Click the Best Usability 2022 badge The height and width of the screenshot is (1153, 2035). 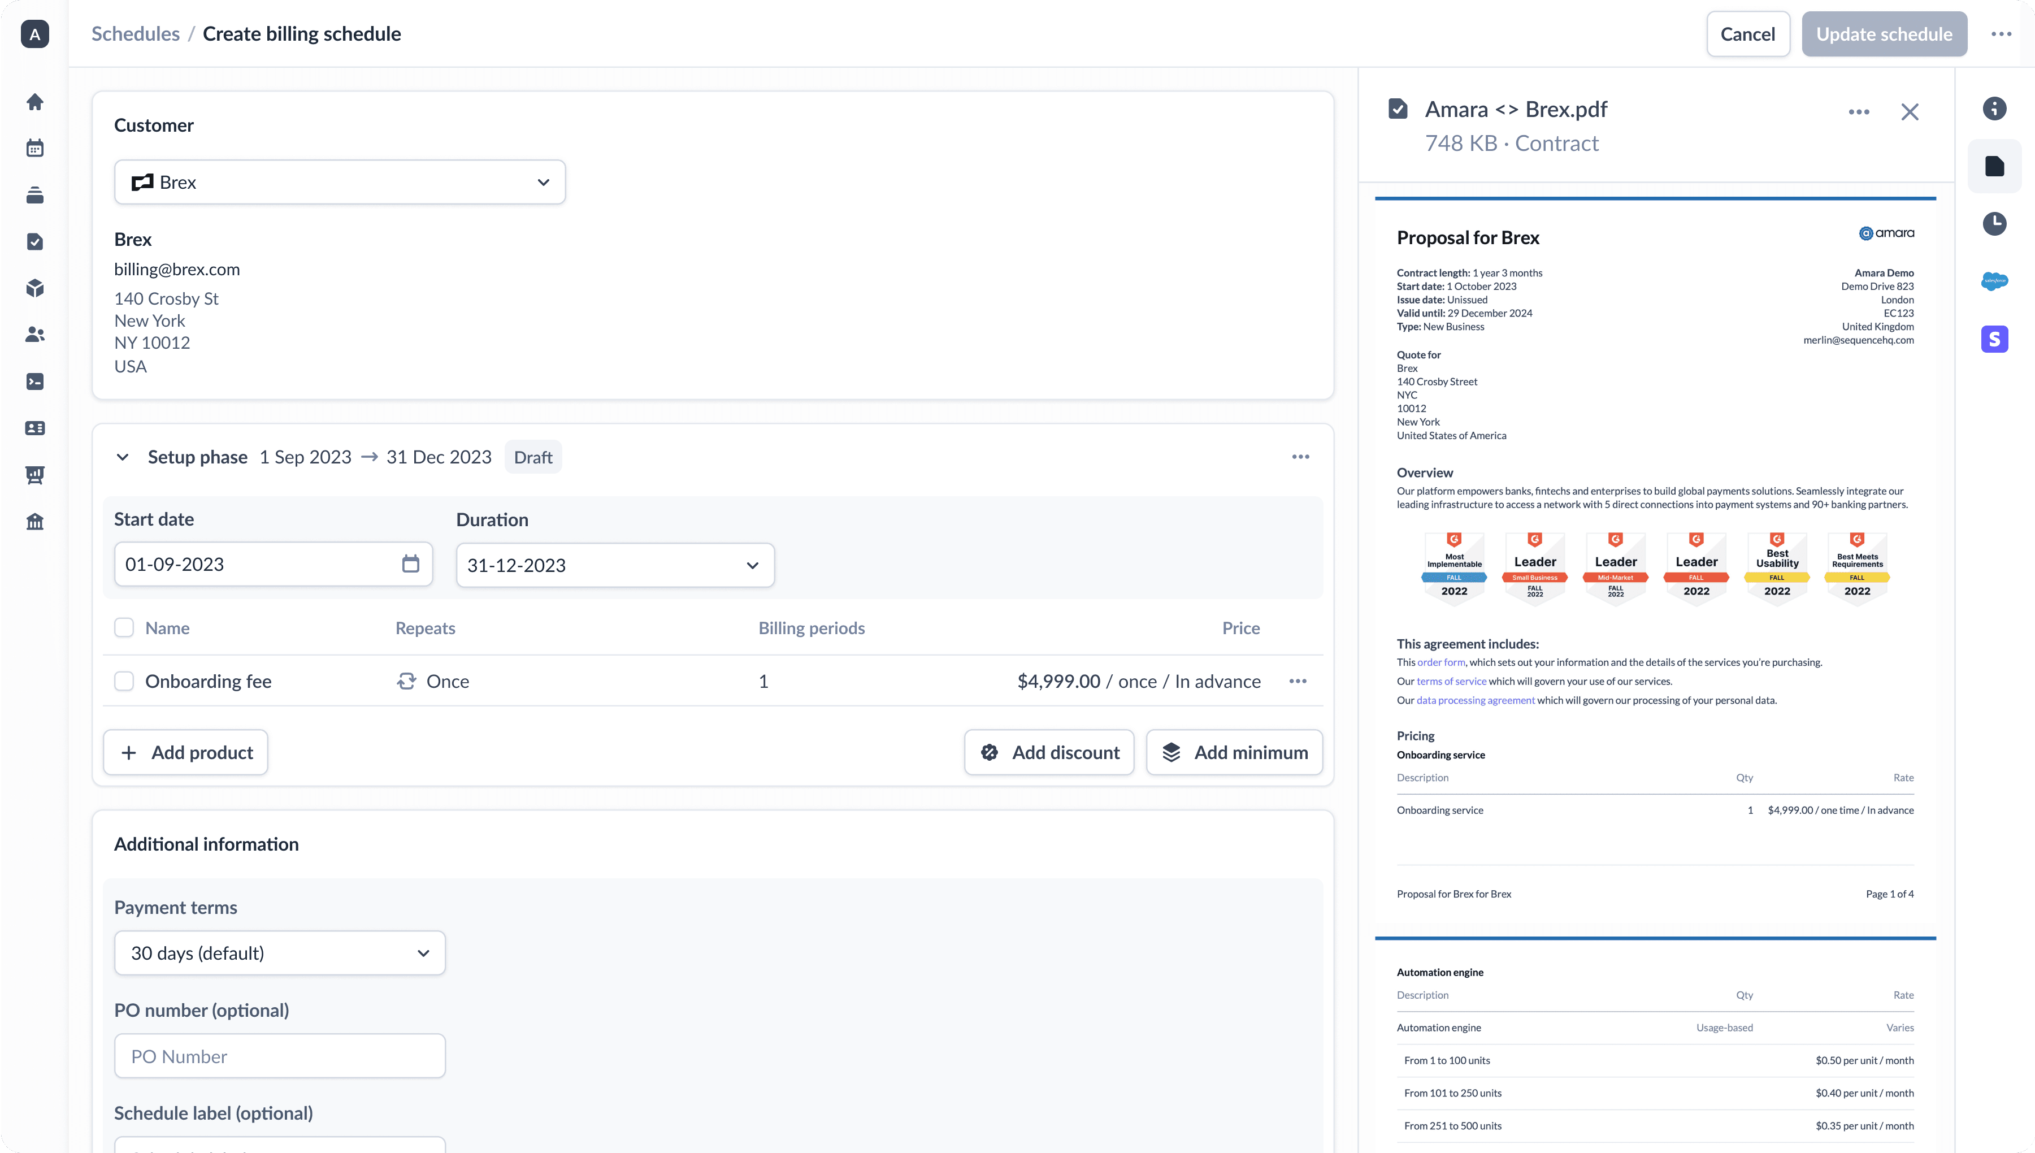click(1777, 569)
